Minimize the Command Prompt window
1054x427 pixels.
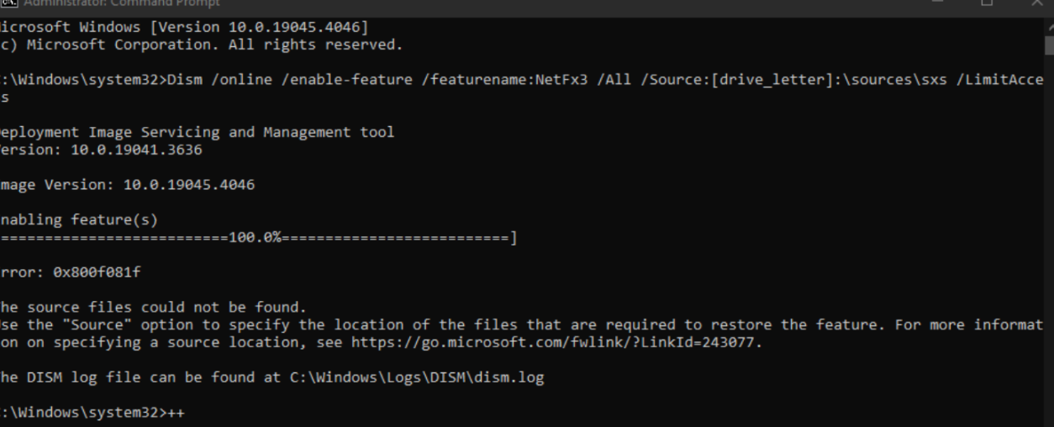(x=938, y=3)
